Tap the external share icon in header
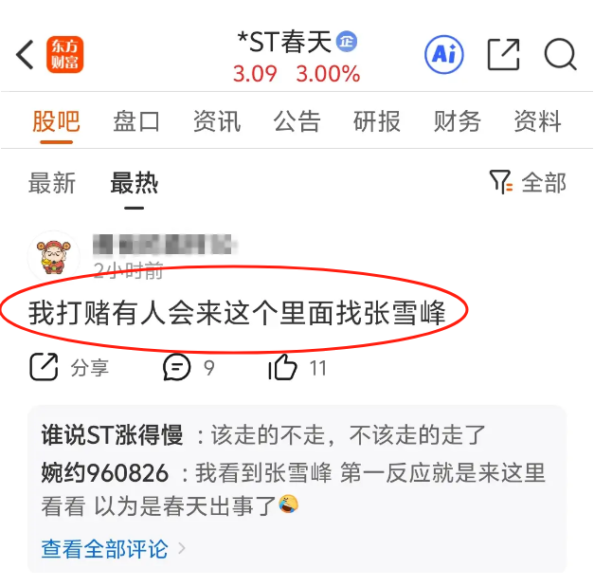This screenshot has height=587, width=594. [x=503, y=55]
